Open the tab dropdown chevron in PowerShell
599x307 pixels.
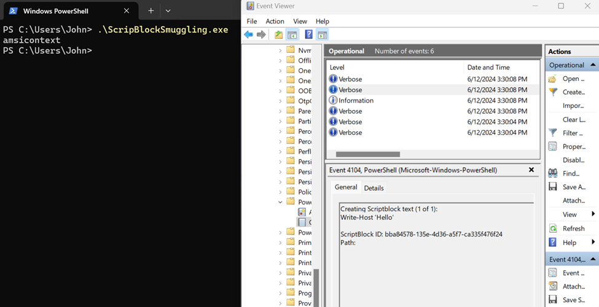point(168,11)
